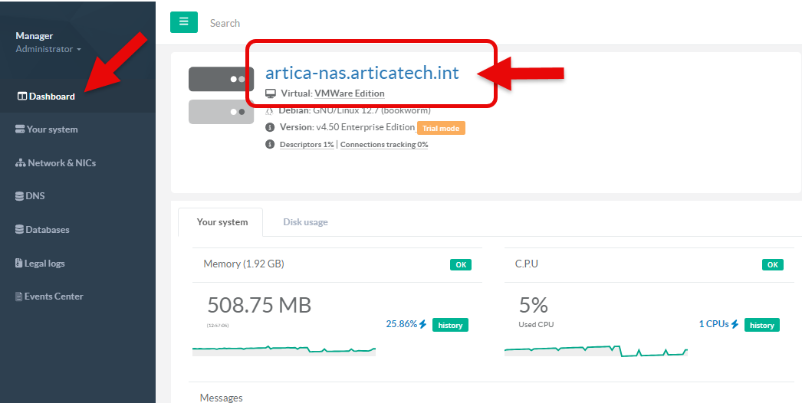Open Dashboard in the sidebar
Image resolution: width=802 pixels, height=403 pixels.
pos(46,97)
